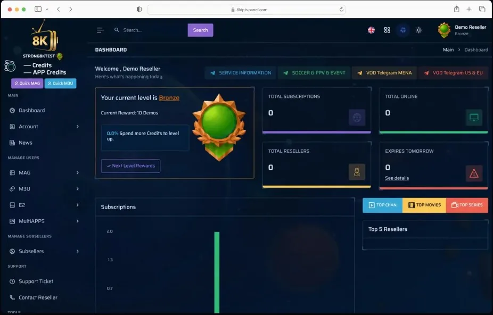Open a new Safari tab
This screenshot has width=493, height=315.
coord(469,9)
